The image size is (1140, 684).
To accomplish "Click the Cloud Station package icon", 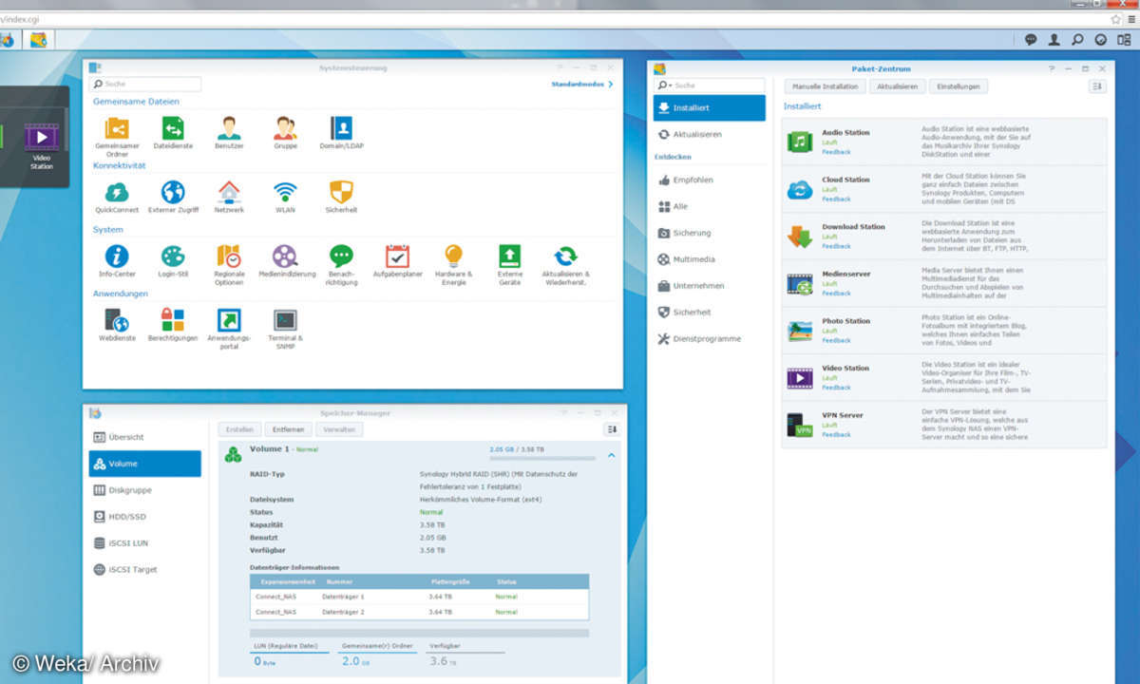I will tap(800, 189).
